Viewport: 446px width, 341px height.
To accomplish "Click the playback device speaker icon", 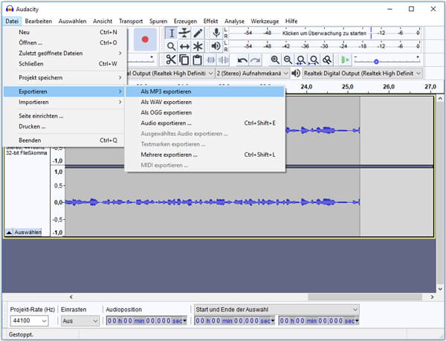I will [296, 74].
